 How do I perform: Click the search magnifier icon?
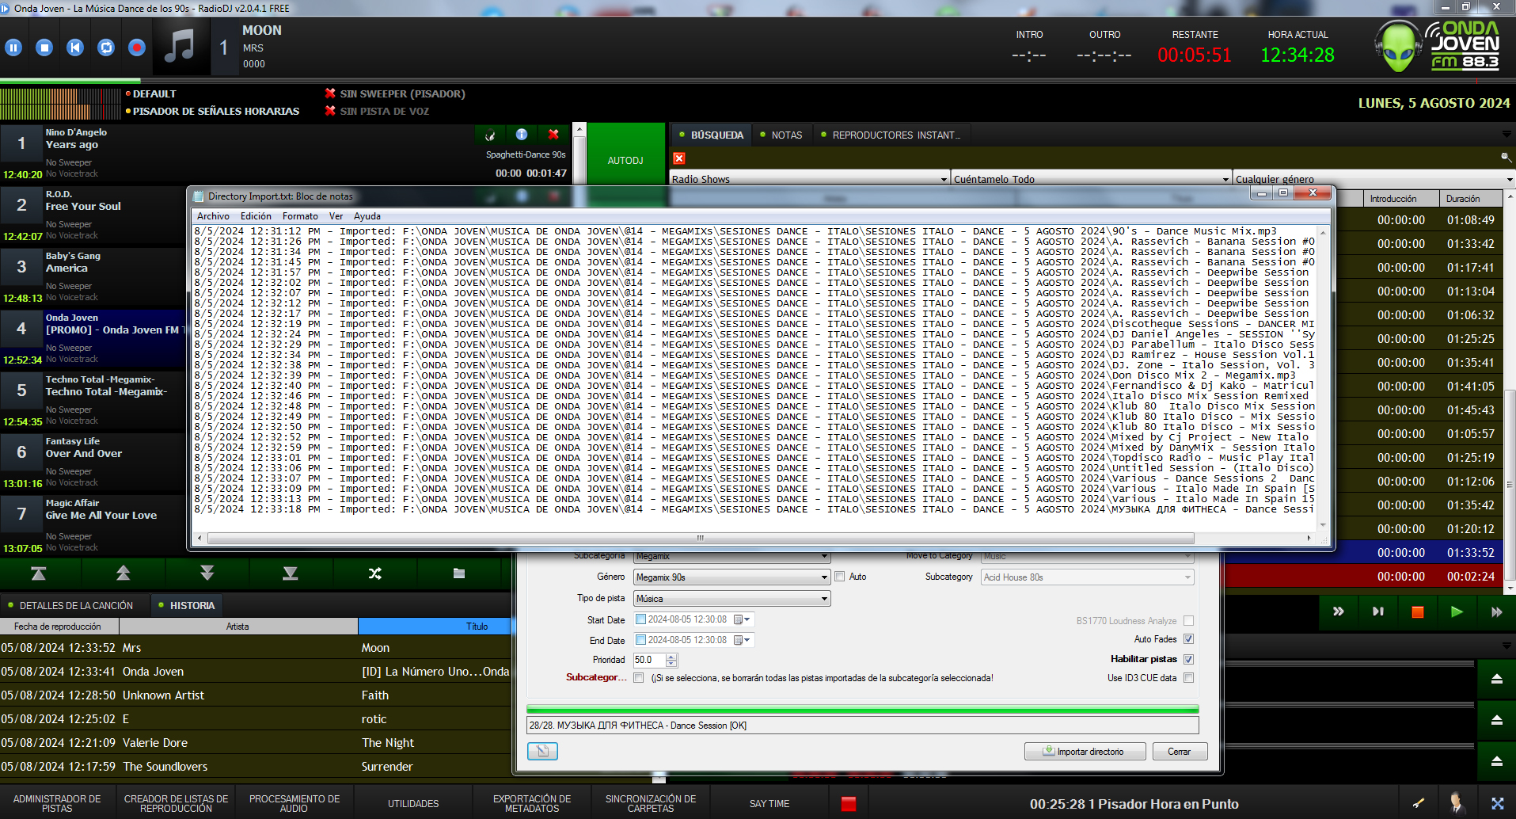pyautogui.click(x=1506, y=158)
